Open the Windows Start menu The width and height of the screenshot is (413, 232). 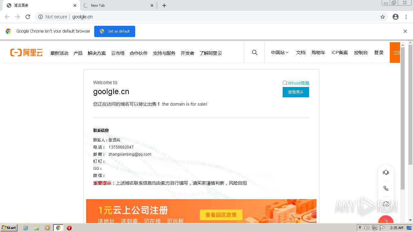coord(9,228)
